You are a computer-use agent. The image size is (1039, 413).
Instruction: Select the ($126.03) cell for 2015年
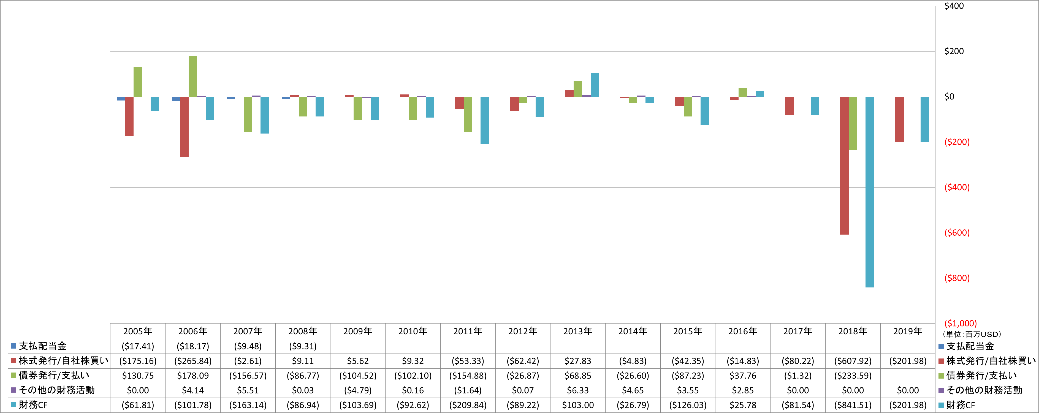tap(688, 405)
